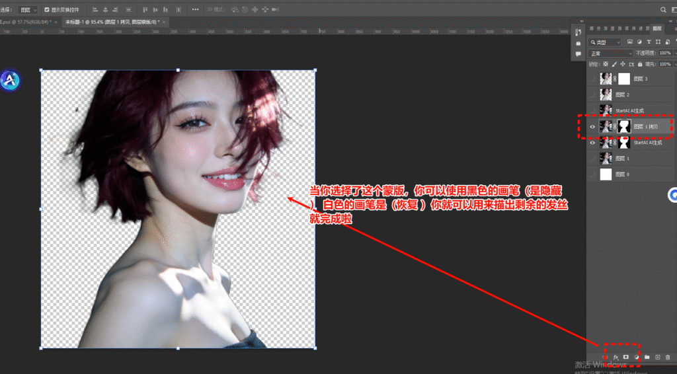The width and height of the screenshot is (677, 374).
Task: Select the layer mask thumbnail of 图层 1 拷贝
Action: (x=623, y=126)
